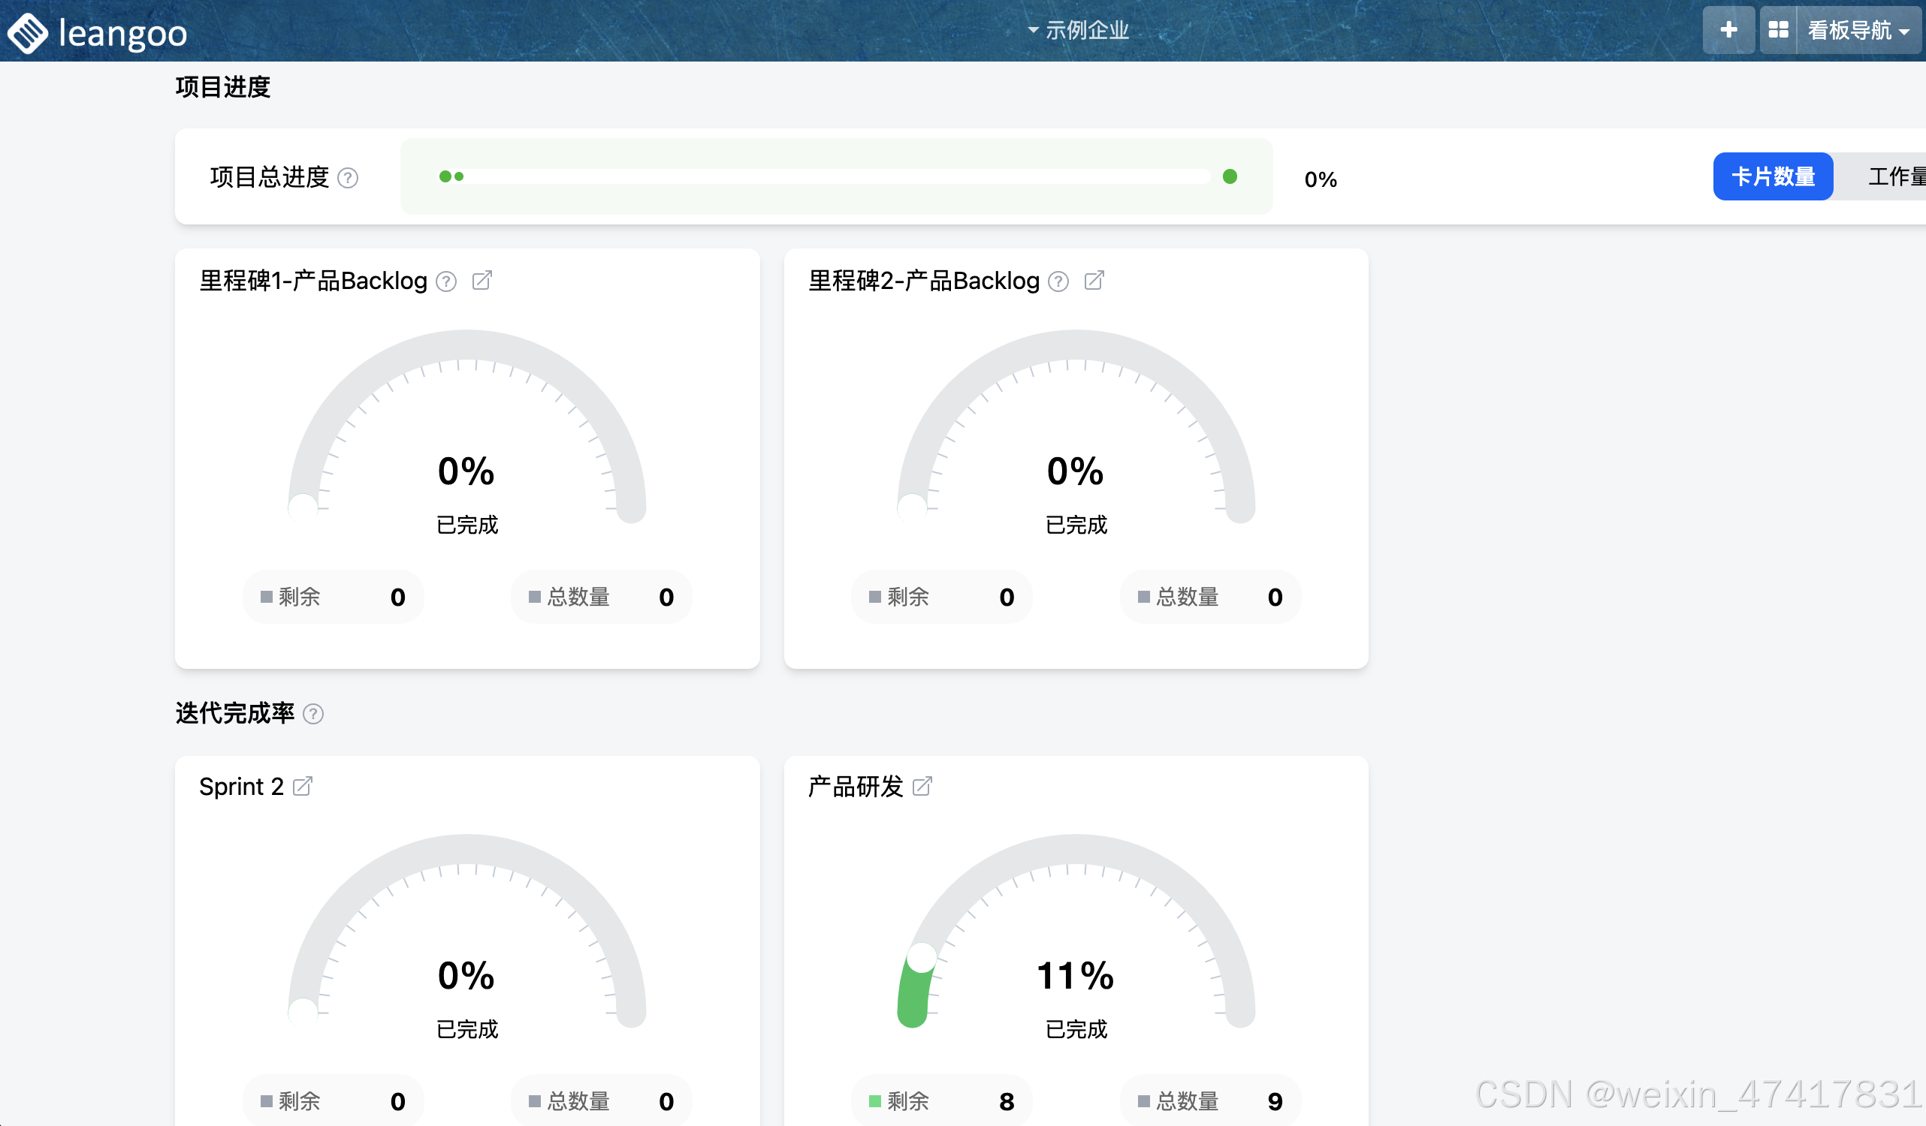Screen dimensions: 1926x1126
Task: Open help icon beside 里程碑2-产品Backlog
Action: tap(1058, 282)
